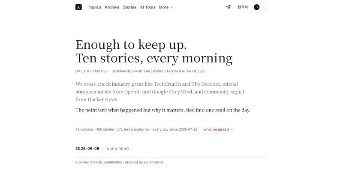Click the 'We cross-check industry press' paragraph
Screen dimensions: 343x180
(x=159, y=92)
